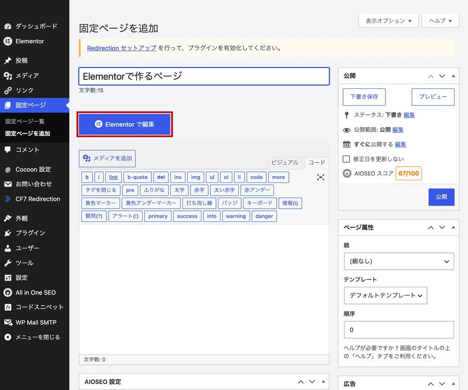This screenshot has width=468, height=390.
Task: Switch to the Code editor tab
Action: coord(316,163)
